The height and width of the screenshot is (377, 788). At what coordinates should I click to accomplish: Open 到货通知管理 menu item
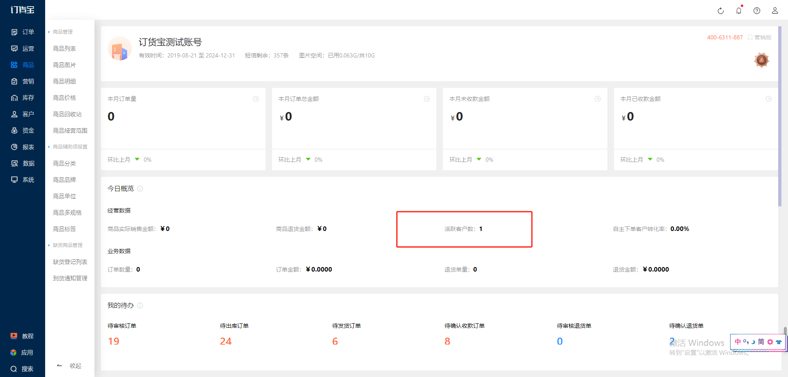(70, 278)
